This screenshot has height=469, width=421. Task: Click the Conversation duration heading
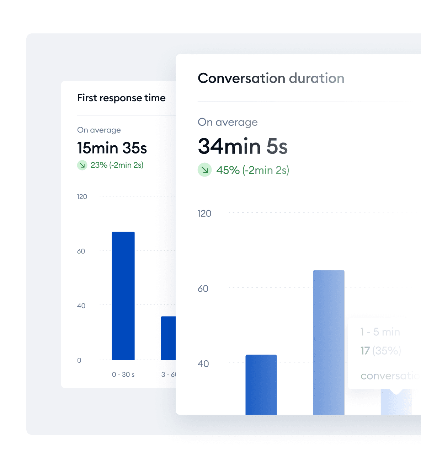[271, 78]
